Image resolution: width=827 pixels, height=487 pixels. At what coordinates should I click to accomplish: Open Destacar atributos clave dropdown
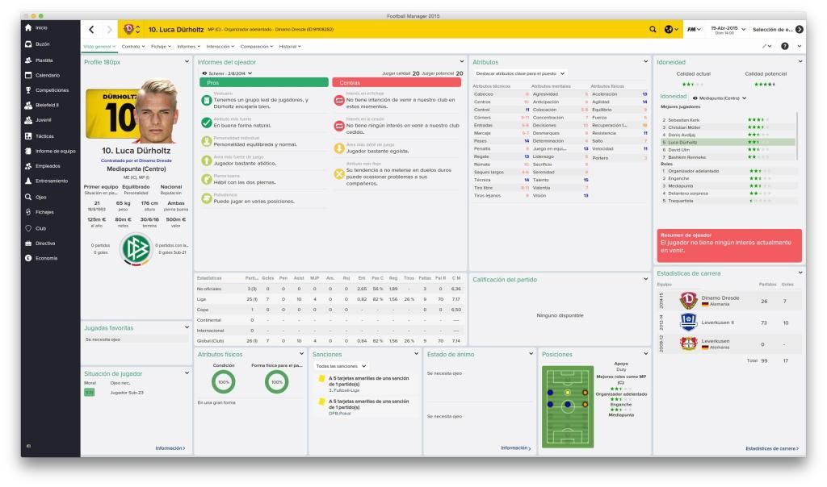520,73
